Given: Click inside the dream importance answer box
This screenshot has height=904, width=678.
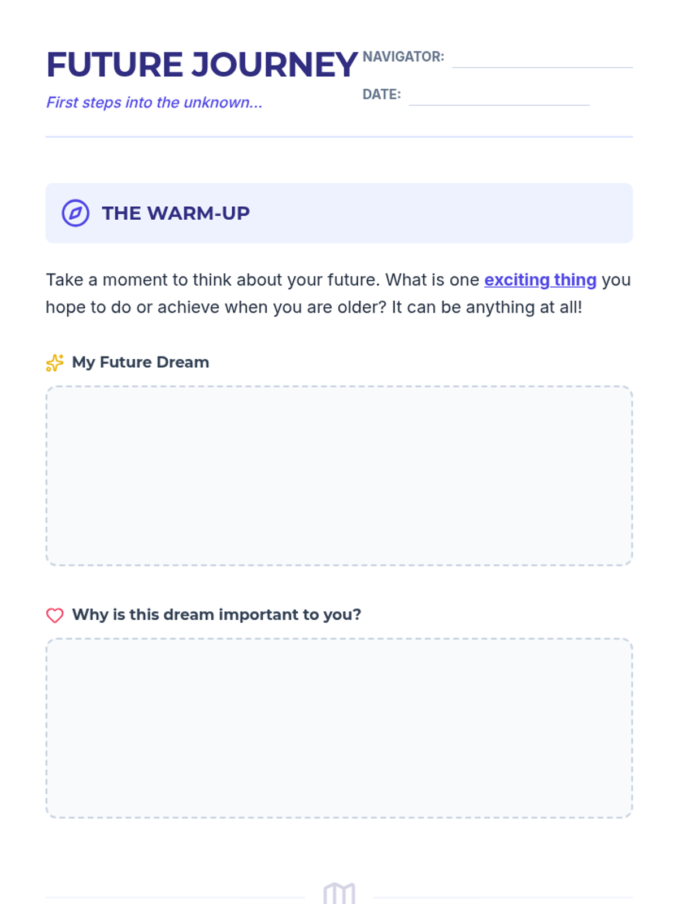Looking at the screenshot, I should 339,728.
